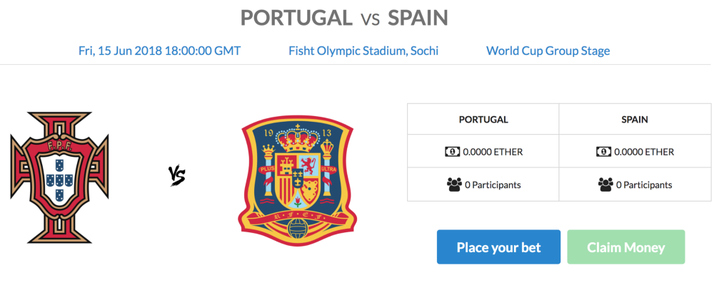Image resolution: width=714 pixels, height=285 pixels.
Task: Click SPAIN in the match title
Action: tap(418, 17)
